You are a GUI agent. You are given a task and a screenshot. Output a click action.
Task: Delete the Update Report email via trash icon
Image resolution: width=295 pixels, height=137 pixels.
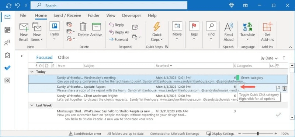[x=284, y=88]
